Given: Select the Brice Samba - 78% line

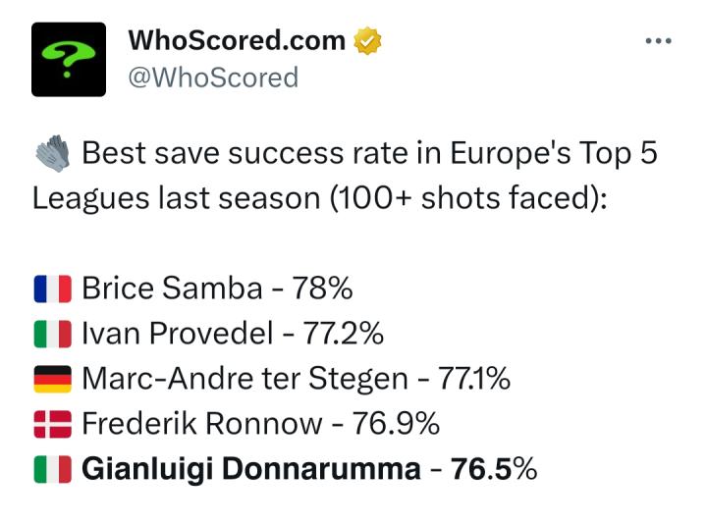Looking at the screenshot, I should pos(217,289).
